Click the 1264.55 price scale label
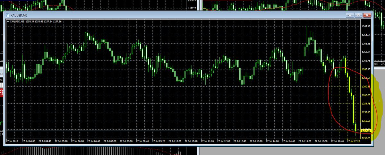The width and height of the screenshot is (385, 155). point(366,35)
